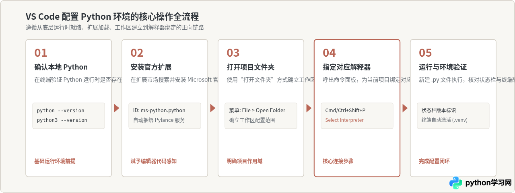The height and width of the screenshot is (193, 515).
Task: Click the title "VS Code 配置 Python 环境的核心操作全流程"
Action: coord(112,16)
